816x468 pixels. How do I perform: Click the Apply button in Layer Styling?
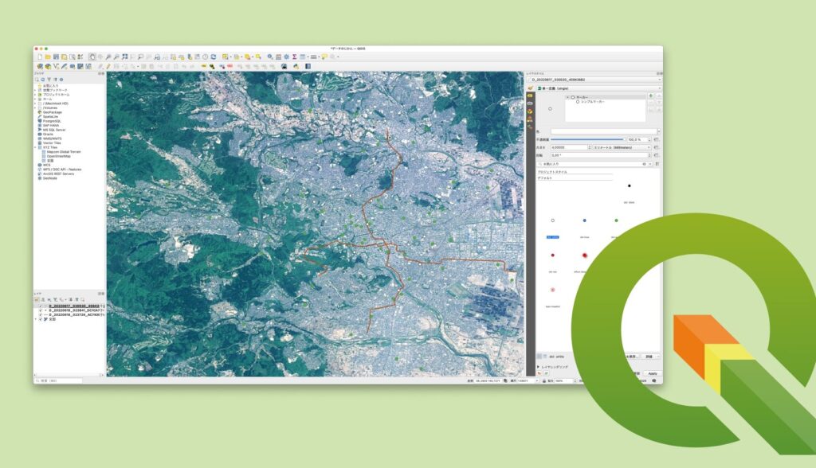(652, 372)
